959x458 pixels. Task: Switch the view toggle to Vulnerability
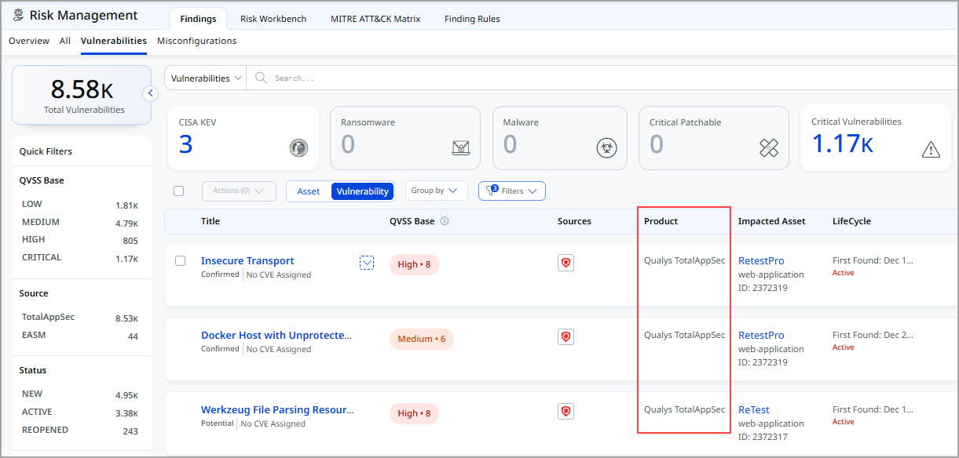tap(362, 191)
